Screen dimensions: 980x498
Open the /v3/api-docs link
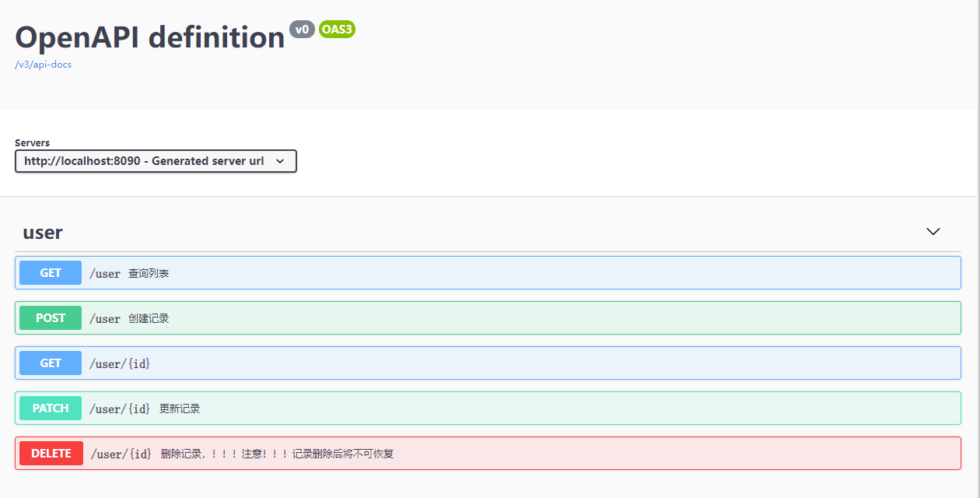coord(44,65)
